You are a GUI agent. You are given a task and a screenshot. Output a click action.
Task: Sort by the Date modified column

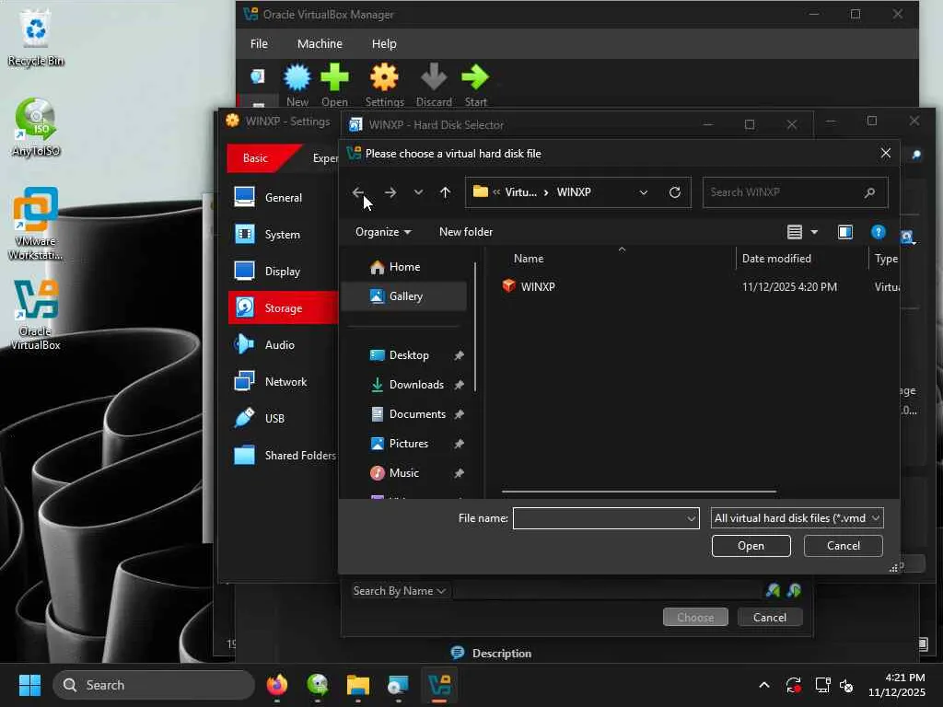pyautogui.click(x=775, y=259)
